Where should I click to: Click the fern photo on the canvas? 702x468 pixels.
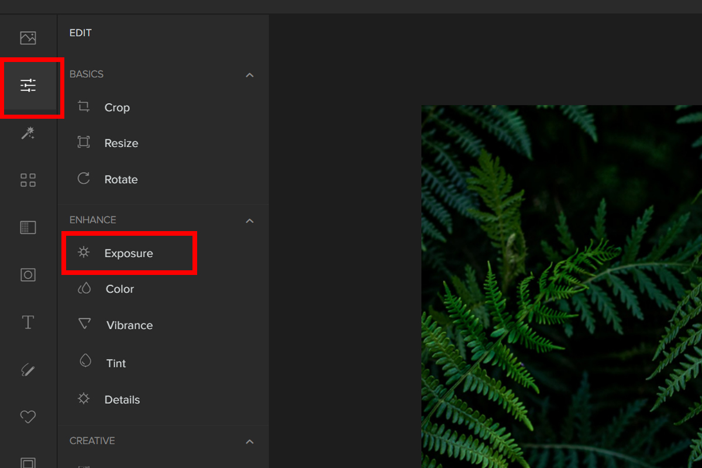click(x=562, y=287)
